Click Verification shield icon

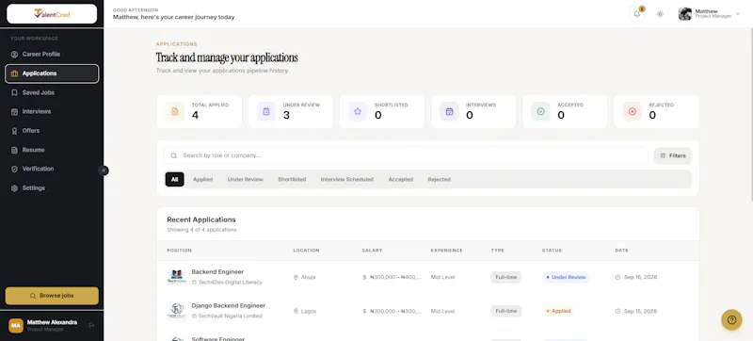click(14, 169)
